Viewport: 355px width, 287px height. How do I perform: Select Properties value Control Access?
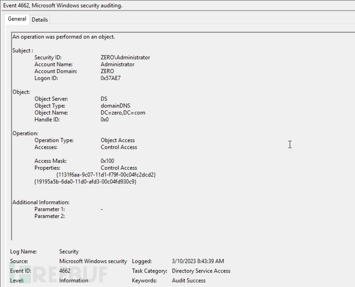point(119,168)
